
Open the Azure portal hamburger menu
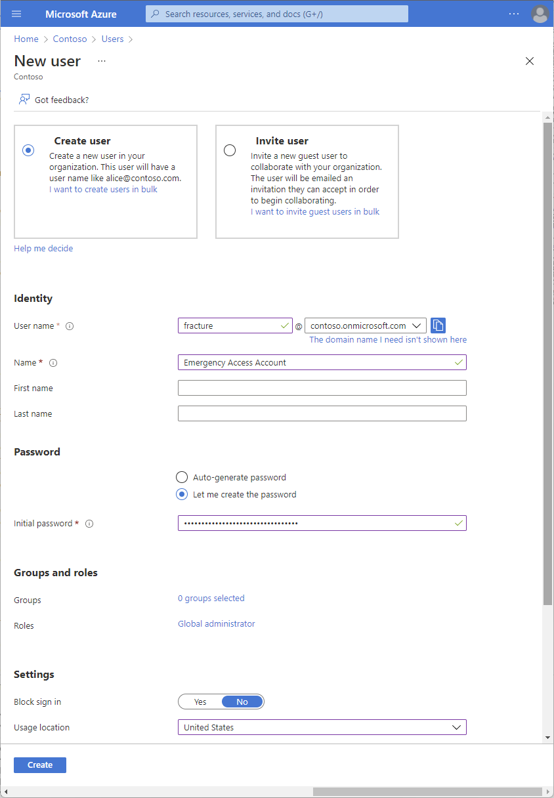(16, 14)
